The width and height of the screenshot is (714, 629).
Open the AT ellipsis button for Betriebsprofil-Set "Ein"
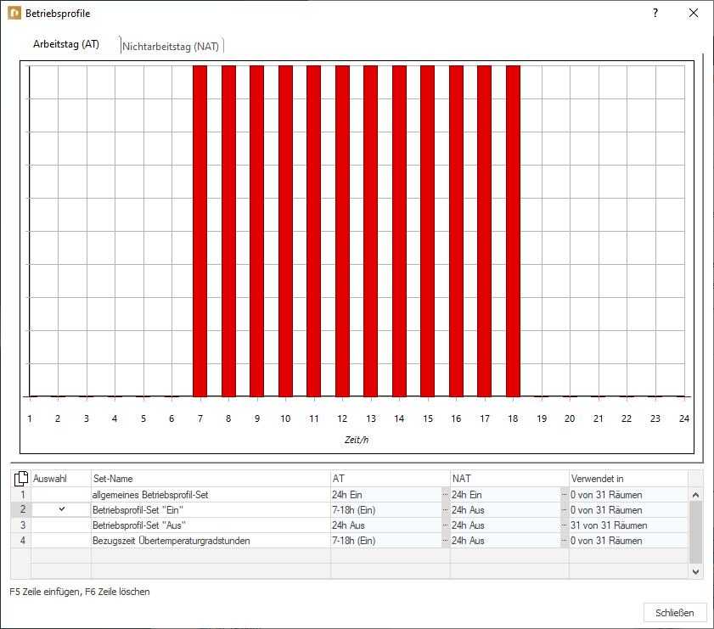tap(446, 510)
